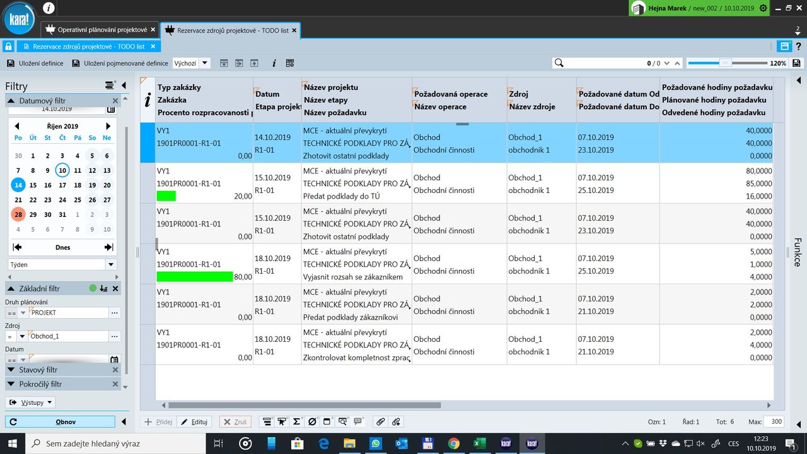The height and width of the screenshot is (454, 807).
Task: Open the Kara application logo menu
Action: (19, 19)
